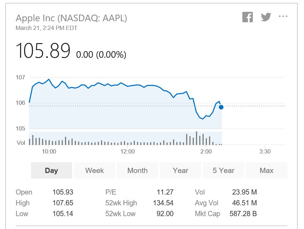Click the 2:00 time label on axis

coord(206,151)
